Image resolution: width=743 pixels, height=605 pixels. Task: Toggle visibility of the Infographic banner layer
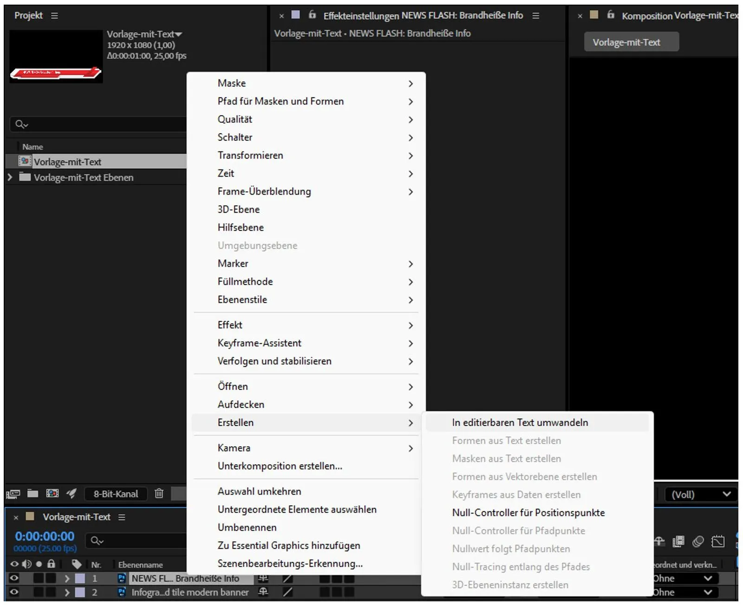[x=14, y=592]
